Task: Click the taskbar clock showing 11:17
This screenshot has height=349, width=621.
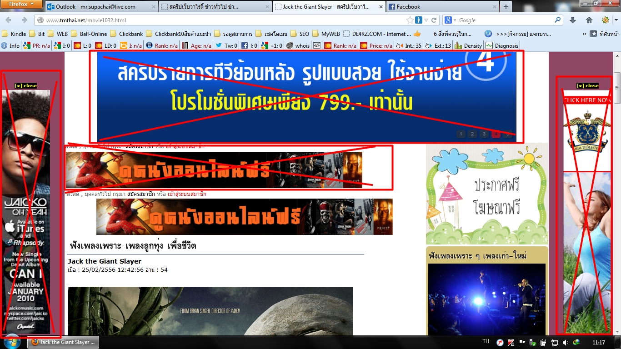Action: 599,342
